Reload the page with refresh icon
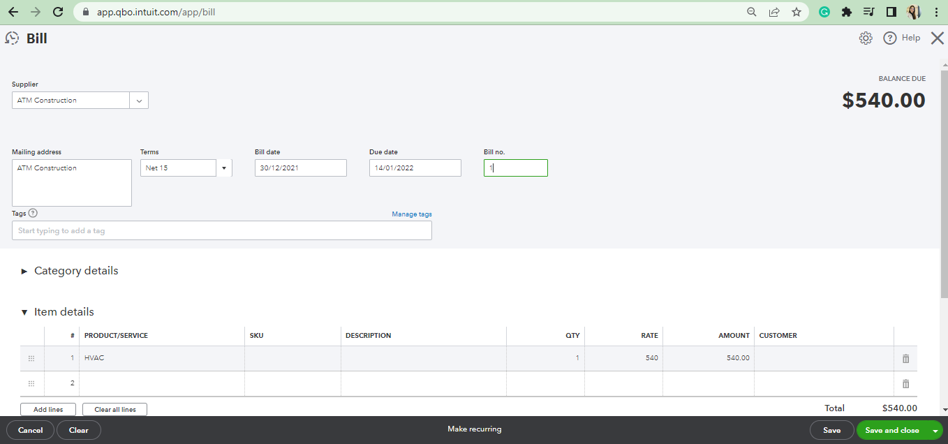Screen dimensions: 948x444 pos(59,12)
